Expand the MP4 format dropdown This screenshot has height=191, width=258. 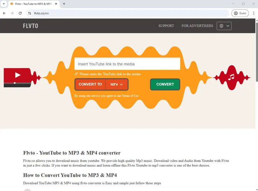[x=117, y=85]
